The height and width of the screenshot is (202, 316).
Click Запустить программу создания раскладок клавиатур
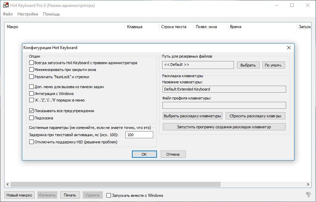(x=224, y=127)
